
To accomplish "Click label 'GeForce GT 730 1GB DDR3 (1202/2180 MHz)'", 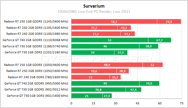I will click(x=36, y=52).
